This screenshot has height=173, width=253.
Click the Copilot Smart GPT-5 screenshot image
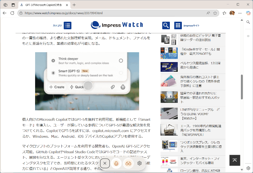(87, 81)
